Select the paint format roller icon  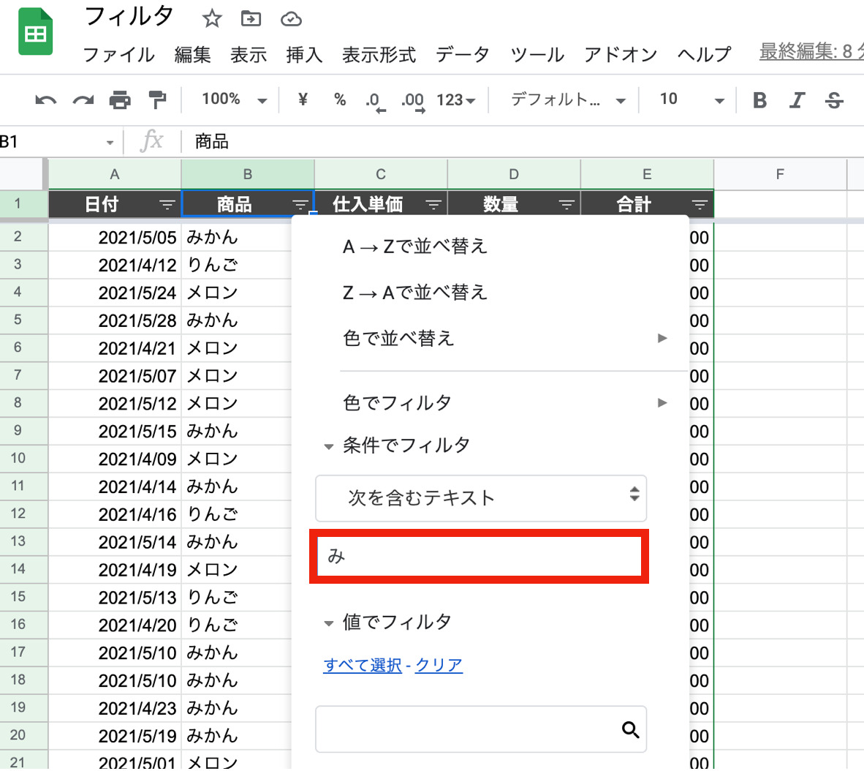point(156,99)
